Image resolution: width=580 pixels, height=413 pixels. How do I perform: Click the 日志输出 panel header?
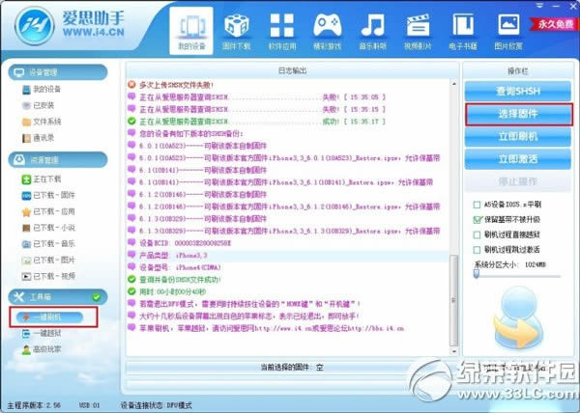coord(292,70)
